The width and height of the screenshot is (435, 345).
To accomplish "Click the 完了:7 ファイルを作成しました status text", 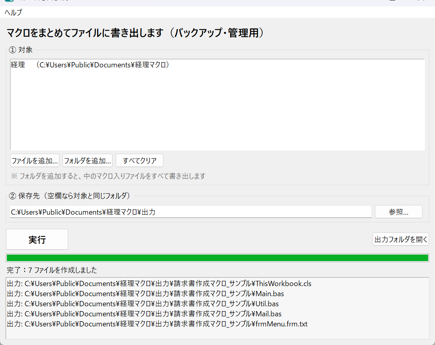I will click(x=52, y=270).
